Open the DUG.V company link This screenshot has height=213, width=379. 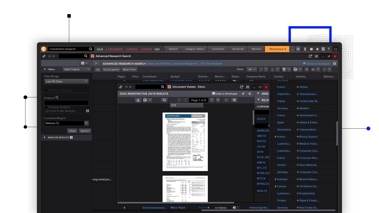click(261, 119)
